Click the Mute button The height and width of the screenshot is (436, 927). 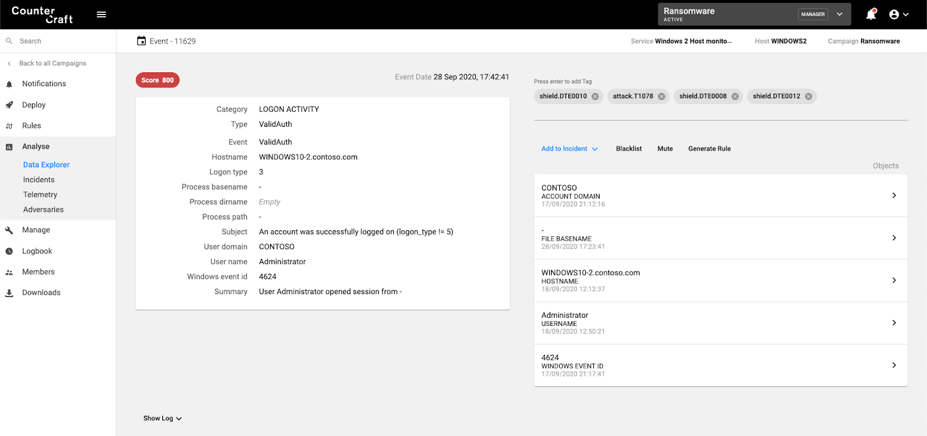tap(665, 149)
